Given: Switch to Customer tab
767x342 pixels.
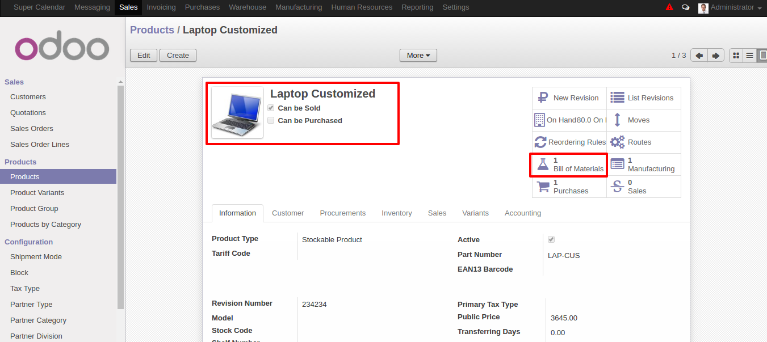Looking at the screenshot, I should pyautogui.click(x=288, y=213).
